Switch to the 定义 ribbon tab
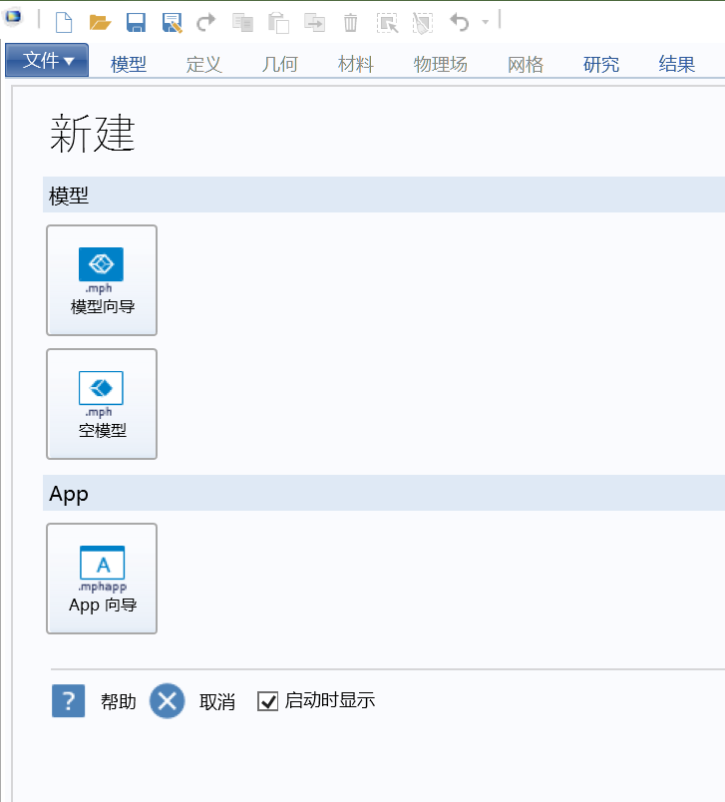The height and width of the screenshot is (802, 725). (x=204, y=65)
